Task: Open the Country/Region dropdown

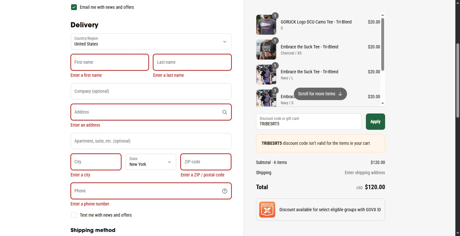Action: click(151, 42)
